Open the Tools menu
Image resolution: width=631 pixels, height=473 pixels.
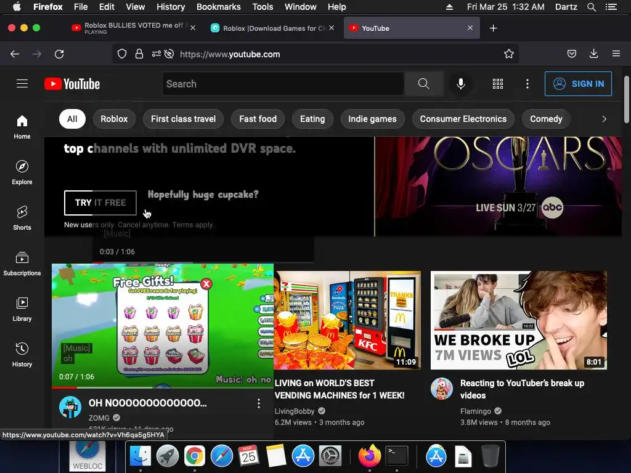[x=263, y=7]
